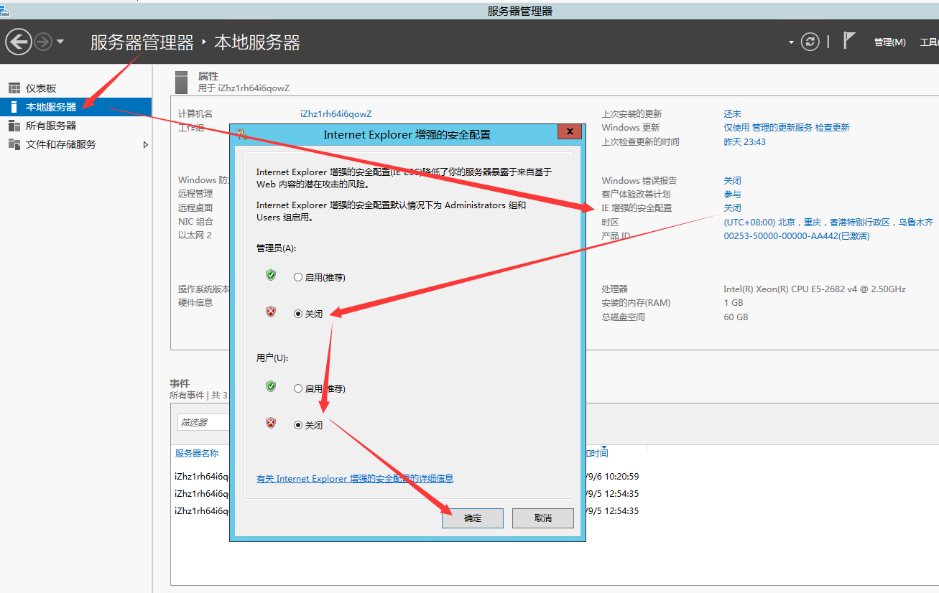Viewport: 939px width, 593px height.
Task: Open the navigation history dropdown arrow
Action: coord(60,42)
